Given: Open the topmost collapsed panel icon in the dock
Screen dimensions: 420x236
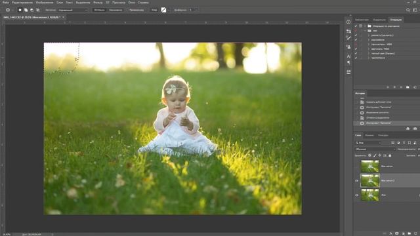Looking at the screenshot, I should (x=348, y=22).
